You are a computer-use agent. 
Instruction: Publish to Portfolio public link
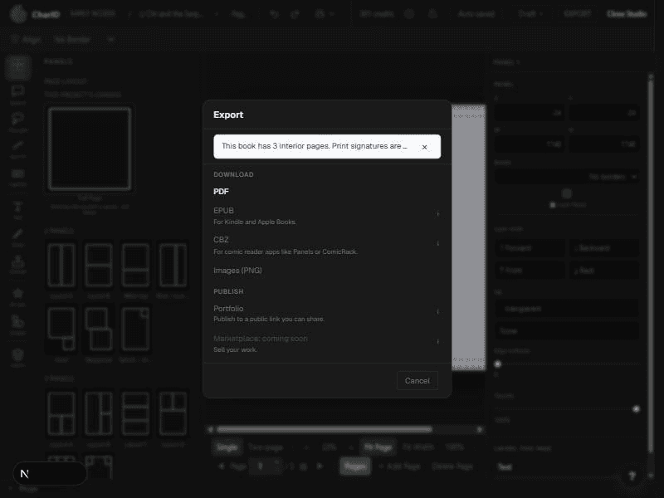pyautogui.click(x=326, y=313)
